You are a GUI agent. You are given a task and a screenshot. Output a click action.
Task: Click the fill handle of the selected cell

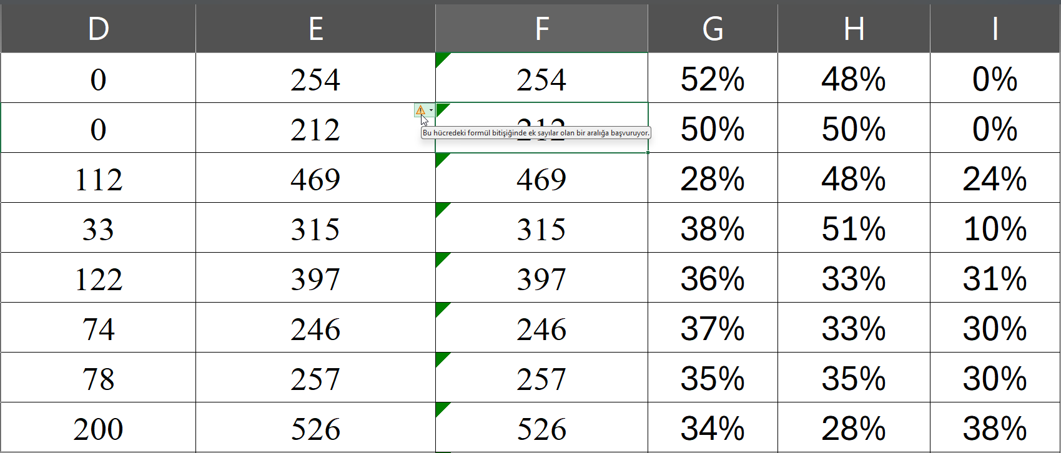pyautogui.click(x=648, y=152)
